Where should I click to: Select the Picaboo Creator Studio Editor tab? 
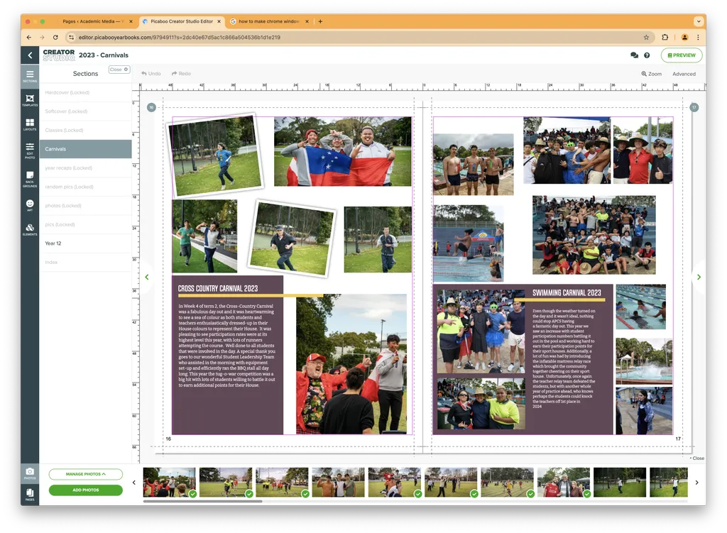[181, 21]
